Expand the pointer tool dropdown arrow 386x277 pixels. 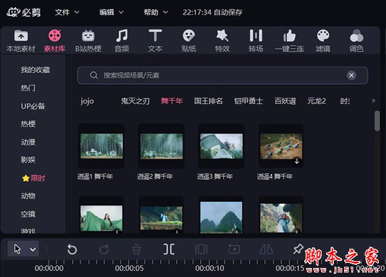[33, 249]
